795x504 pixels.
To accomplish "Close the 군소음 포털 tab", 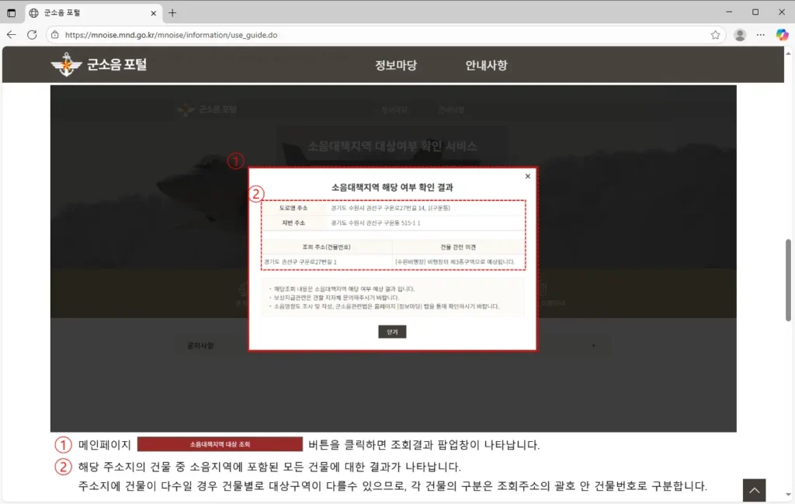I will pyautogui.click(x=154, y=12).
